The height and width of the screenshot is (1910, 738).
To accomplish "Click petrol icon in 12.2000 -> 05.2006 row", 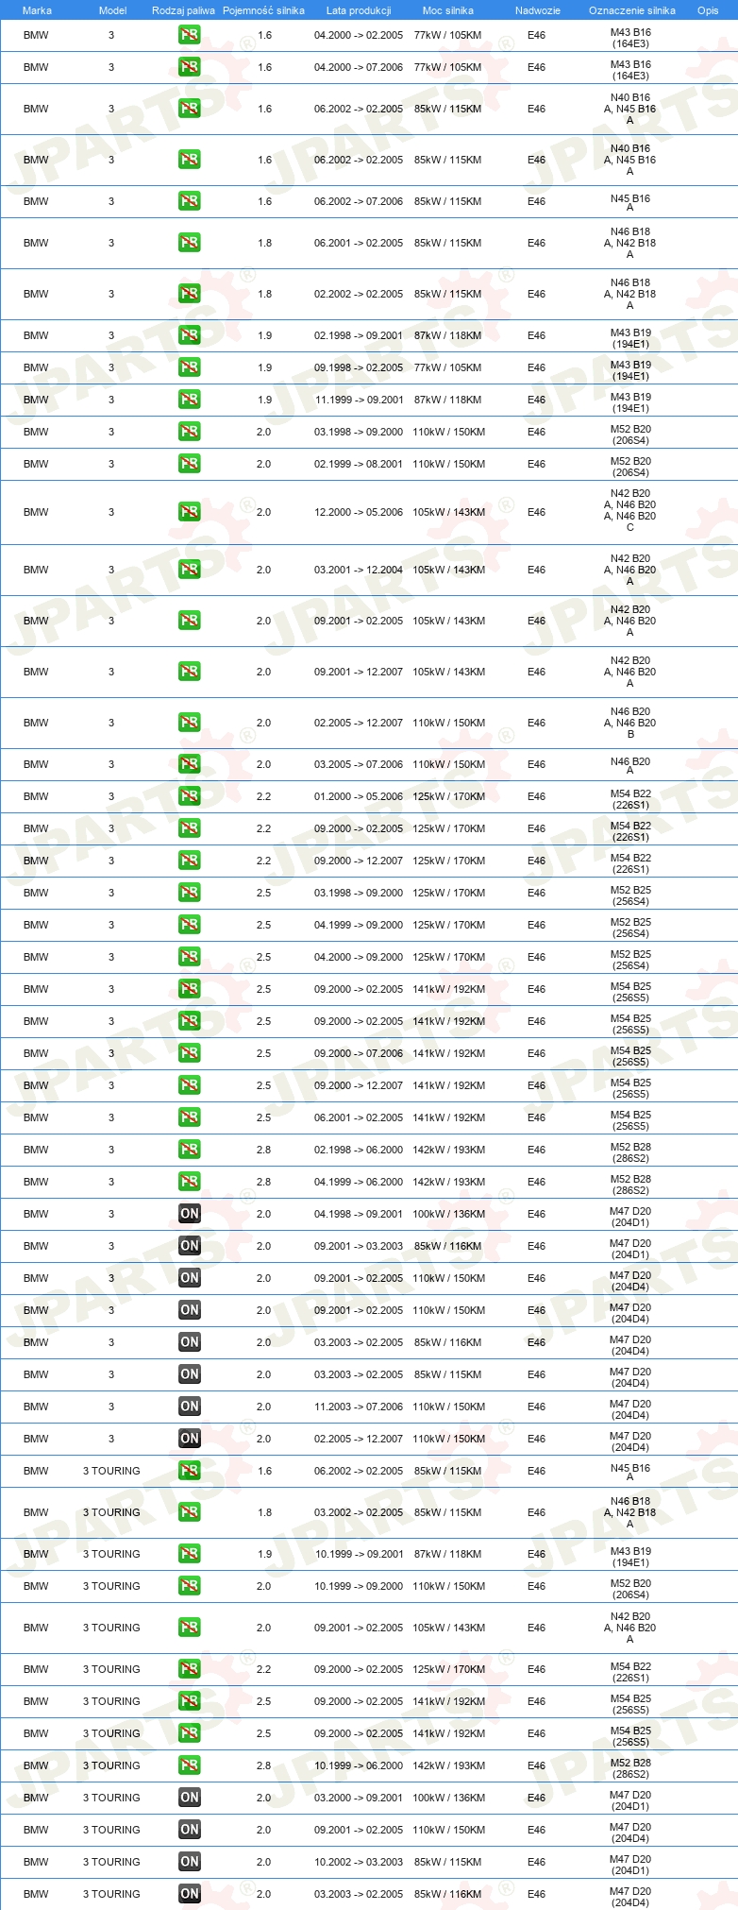I will [x=190, y=512].
